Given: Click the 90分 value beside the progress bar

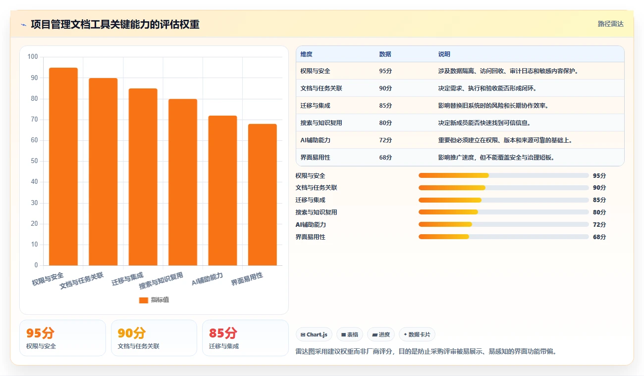Looking at the screenshot, I should [599, 188].
